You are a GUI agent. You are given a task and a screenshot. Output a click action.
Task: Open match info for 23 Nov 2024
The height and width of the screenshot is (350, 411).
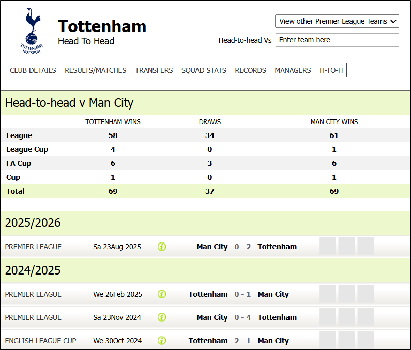click(x=162, y=317)
